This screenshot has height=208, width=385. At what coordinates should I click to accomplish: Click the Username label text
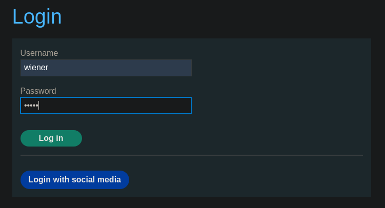coord(39,53)
